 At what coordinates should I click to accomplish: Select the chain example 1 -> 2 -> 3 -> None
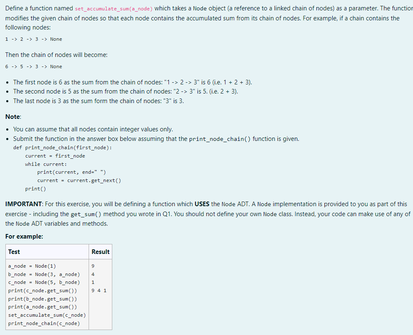(32, 39)
